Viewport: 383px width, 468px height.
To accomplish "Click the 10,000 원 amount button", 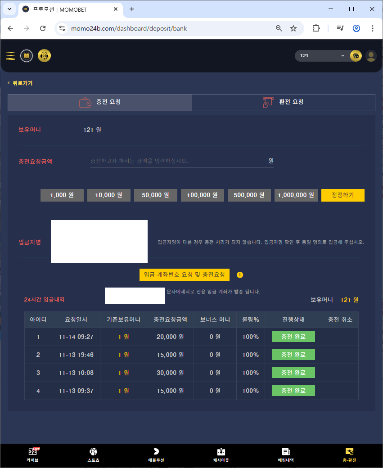I will [109, 195].
